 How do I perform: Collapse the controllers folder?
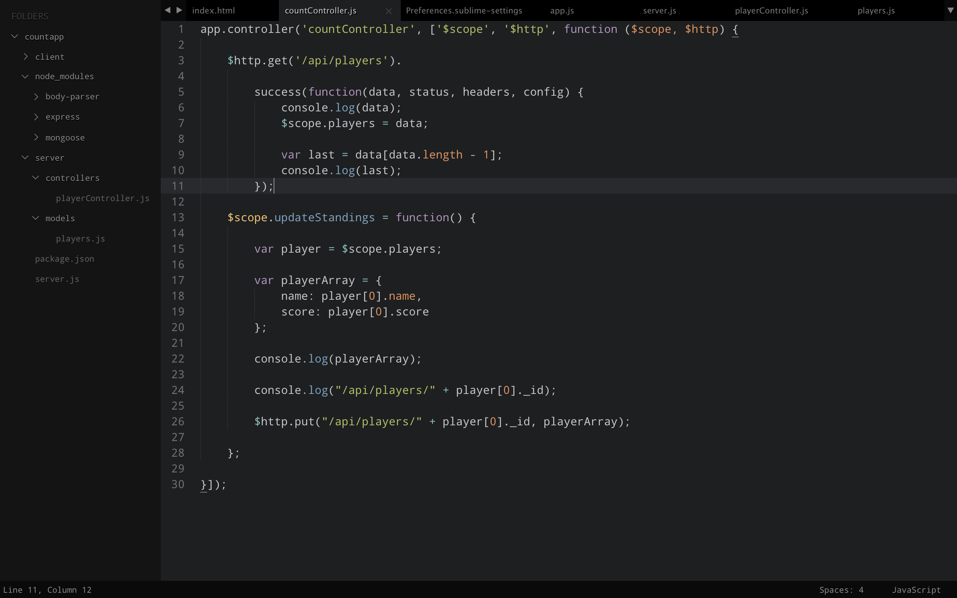[x=36, y=178]
